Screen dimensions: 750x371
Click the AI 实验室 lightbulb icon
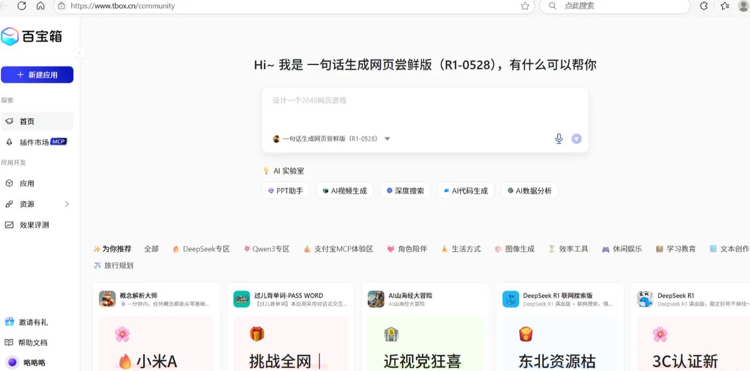tap(266, 171)
